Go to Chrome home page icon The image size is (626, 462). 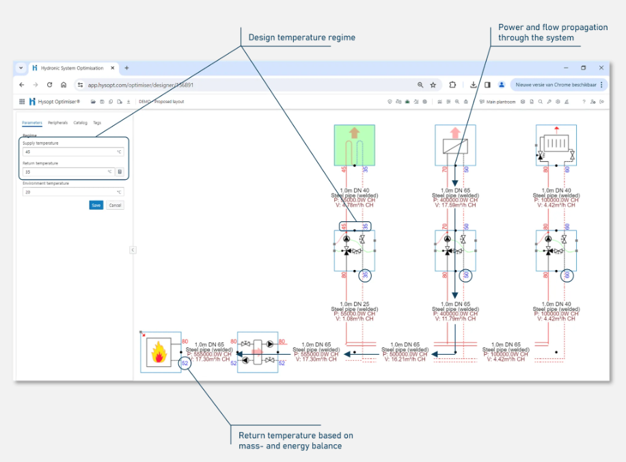tap(64, 85)
